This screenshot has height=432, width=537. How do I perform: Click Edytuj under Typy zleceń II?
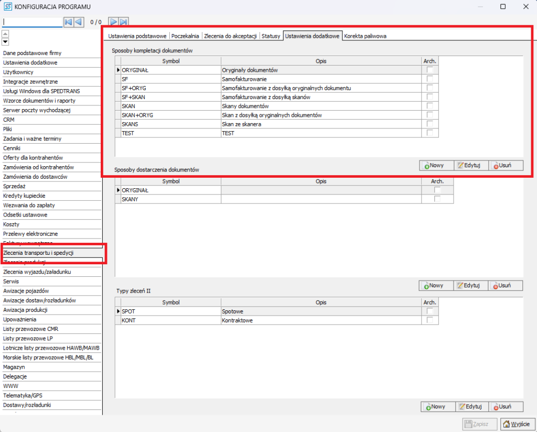click(472, 406)
